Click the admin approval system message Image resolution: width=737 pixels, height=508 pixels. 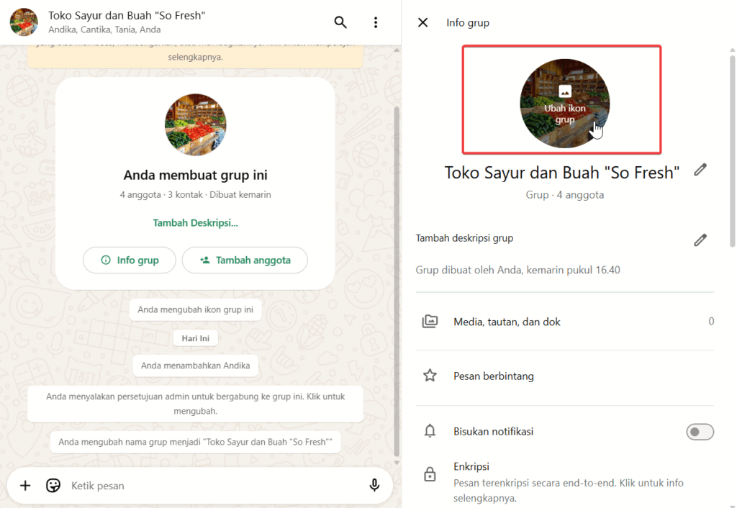(x=195, y=404)
